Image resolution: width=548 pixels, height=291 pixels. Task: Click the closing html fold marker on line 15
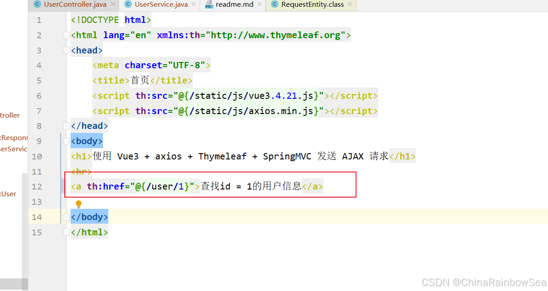point(67,232)
